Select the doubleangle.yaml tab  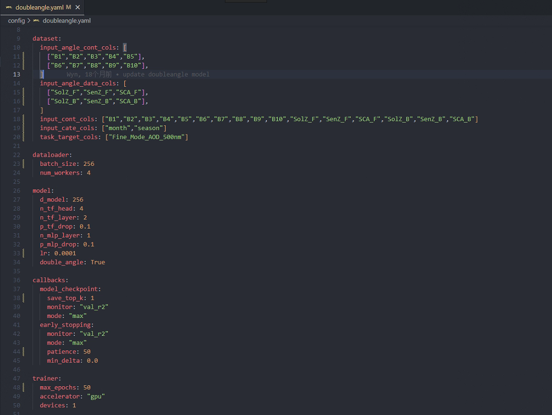click(42, 7)
